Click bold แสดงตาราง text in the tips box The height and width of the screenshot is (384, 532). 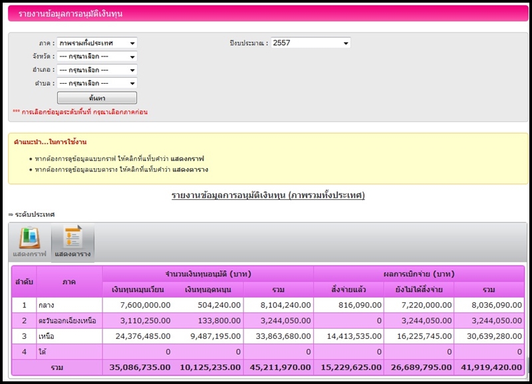pos(190,170)
